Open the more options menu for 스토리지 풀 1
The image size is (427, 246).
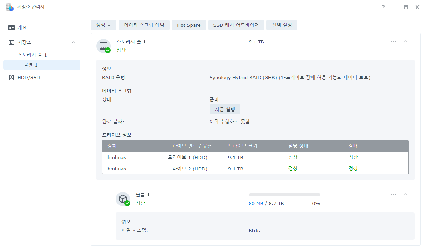tap(393, 42)
